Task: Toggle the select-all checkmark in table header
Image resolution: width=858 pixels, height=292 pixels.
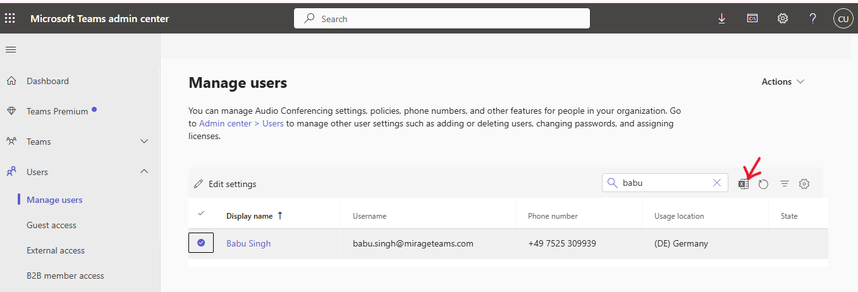Action: [x=201, y=214]
